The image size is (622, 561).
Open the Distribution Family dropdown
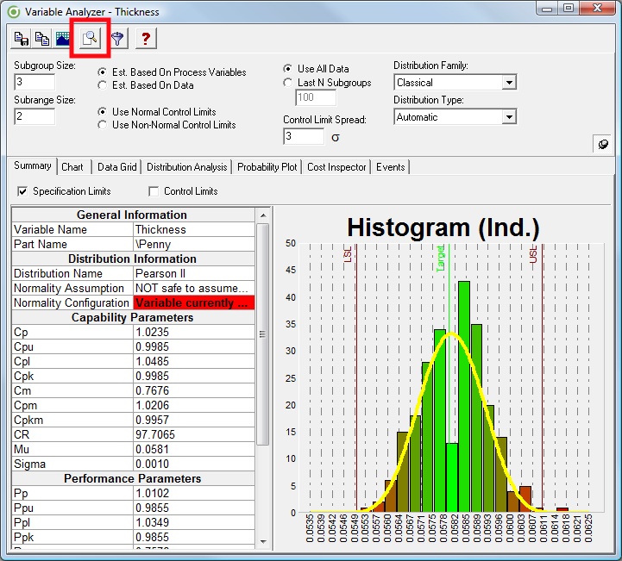click(509, 83)
